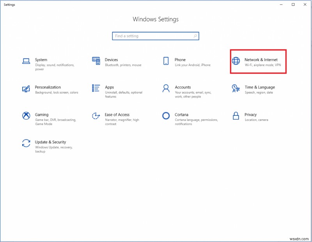
Task: Click the search magnifier in the search box
Action: 195,36
